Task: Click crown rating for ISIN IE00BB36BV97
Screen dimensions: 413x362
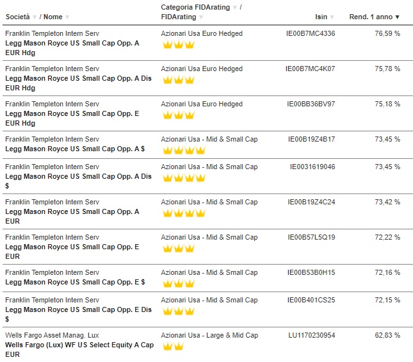Action: click(x=179, y=115)
